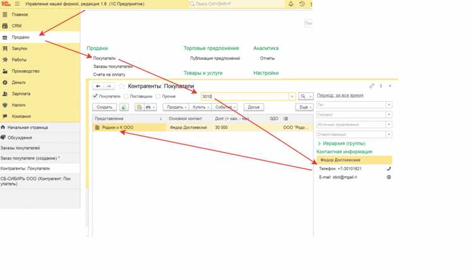Open the Деньги section
473x279 pixels.
click(40, 83)
